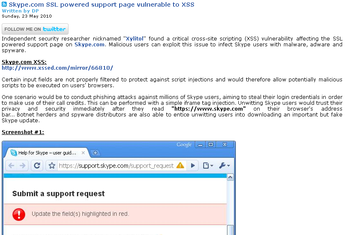The width and height of the screenshot is (345, 235).
Task: Open the Skype.com link in first paragraph
Action: (x=89, y=45)
